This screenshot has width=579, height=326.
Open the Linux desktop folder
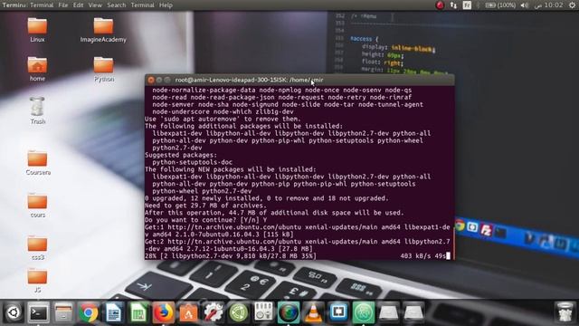37,30
